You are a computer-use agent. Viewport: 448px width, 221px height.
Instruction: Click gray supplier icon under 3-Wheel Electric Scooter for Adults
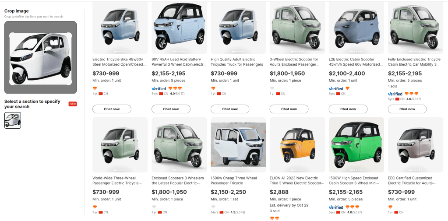(x=272, y=88)
